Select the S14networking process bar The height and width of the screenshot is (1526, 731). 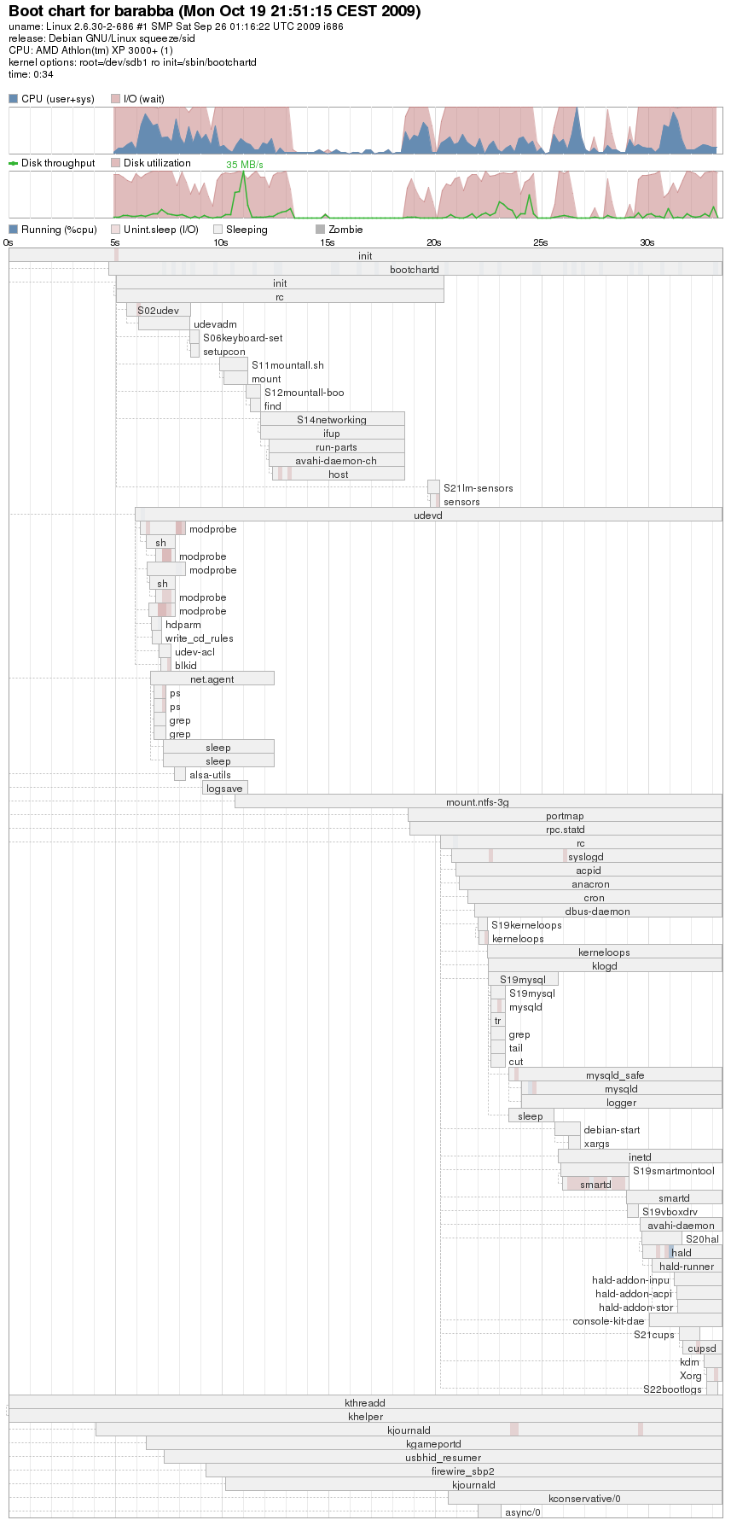[332, 420]
